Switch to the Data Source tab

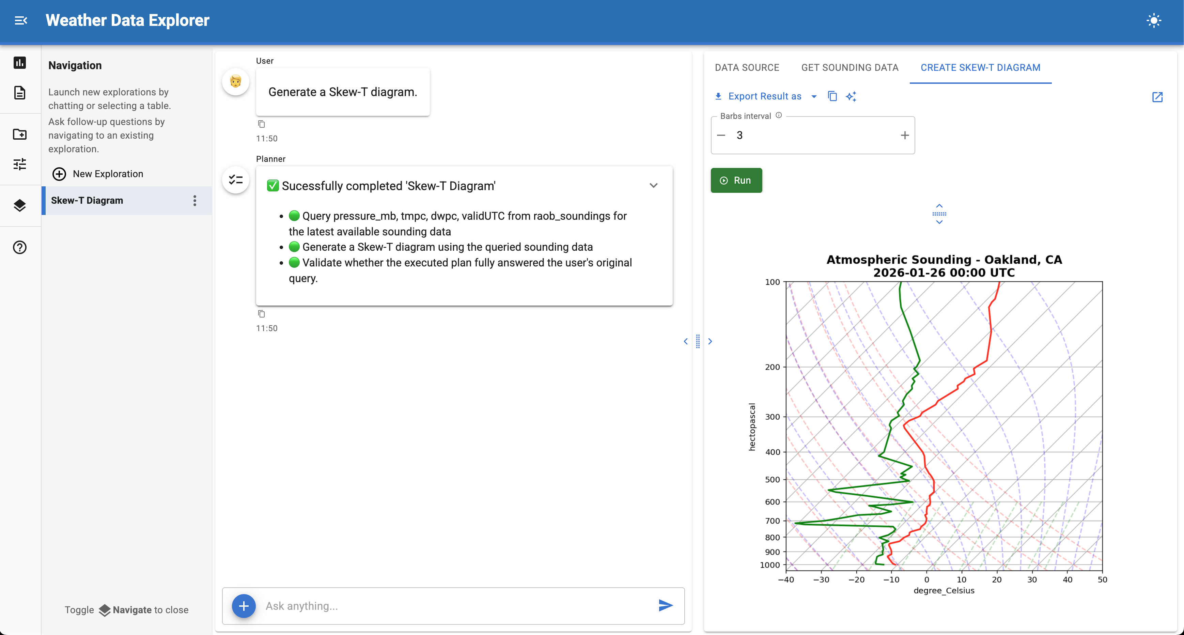pos(747,67)
